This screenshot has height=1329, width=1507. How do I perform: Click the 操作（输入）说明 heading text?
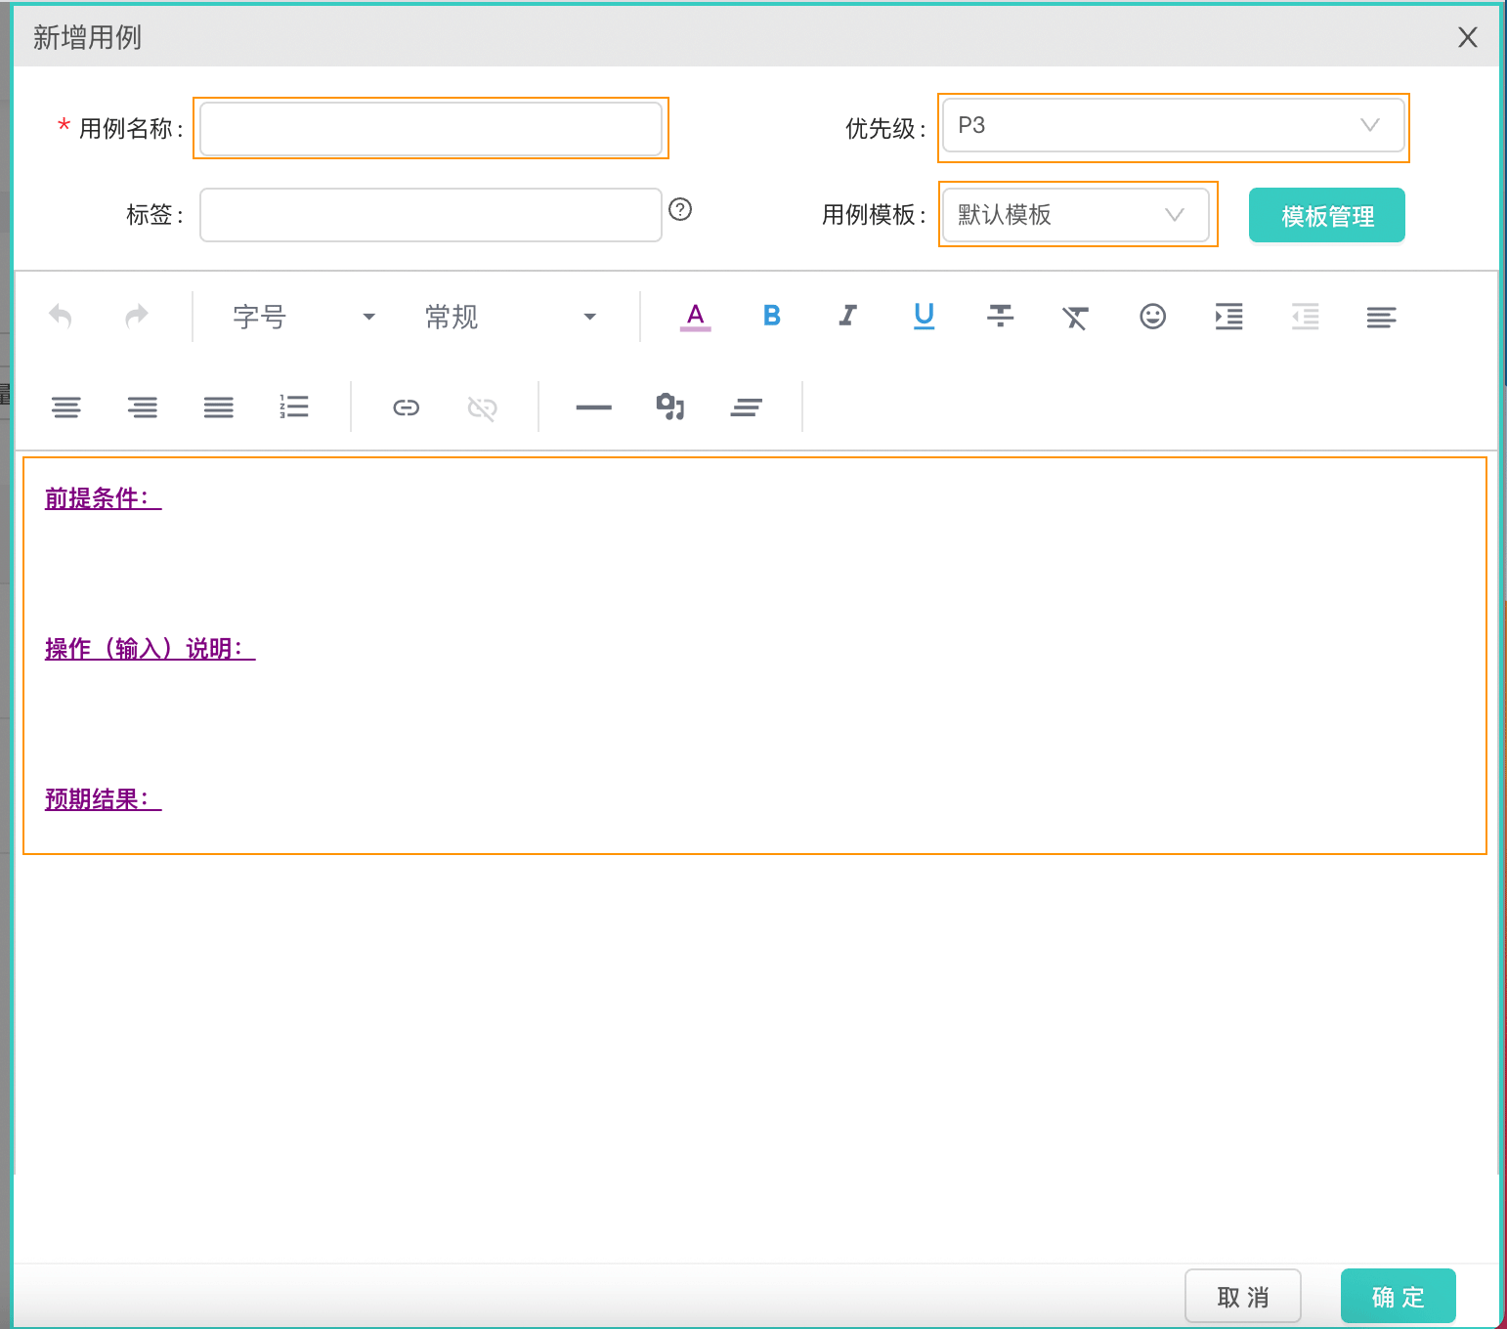click(x=151, y=649)
